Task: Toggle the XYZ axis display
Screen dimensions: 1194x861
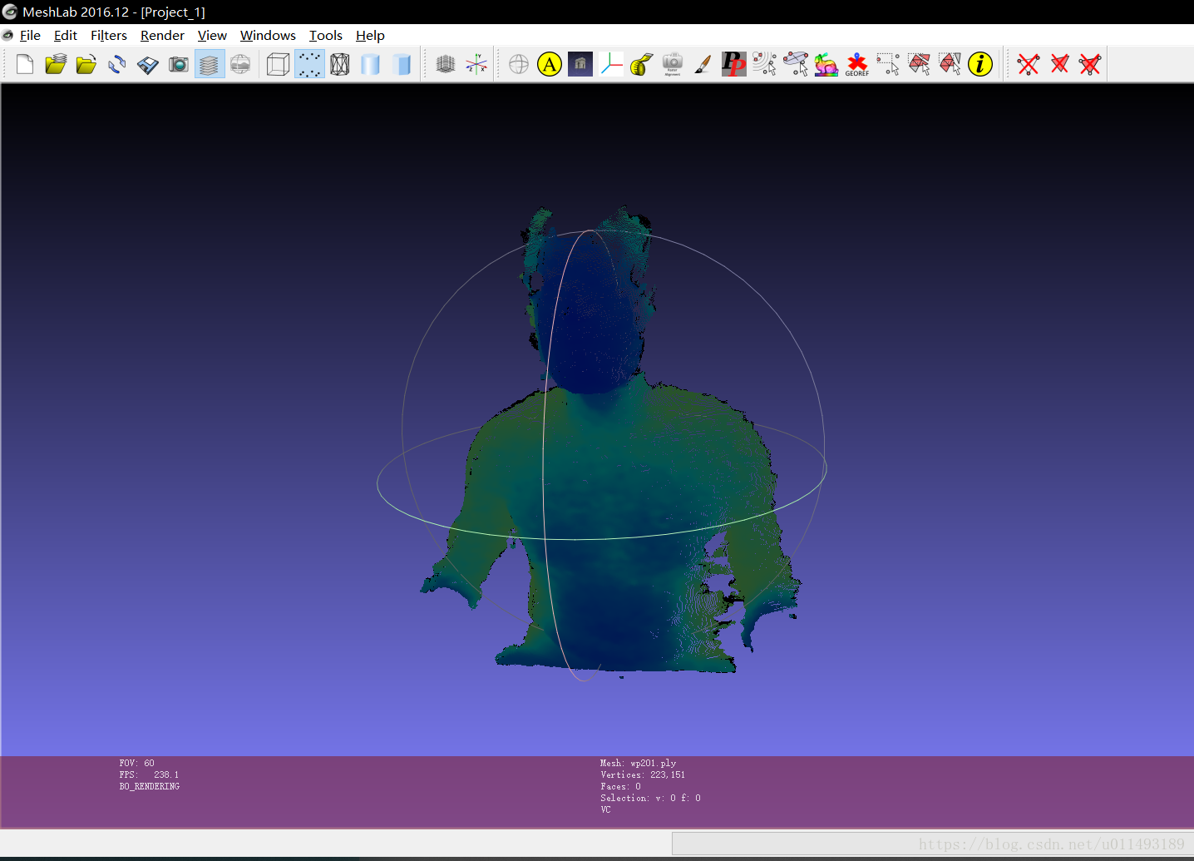Action: [x=476, y=64]
